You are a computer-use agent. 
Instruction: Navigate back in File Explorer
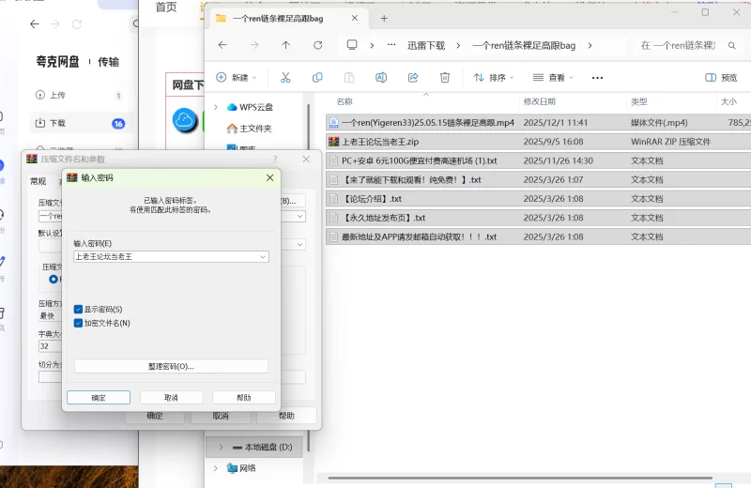pyautogui.click(x=222, y=45)
